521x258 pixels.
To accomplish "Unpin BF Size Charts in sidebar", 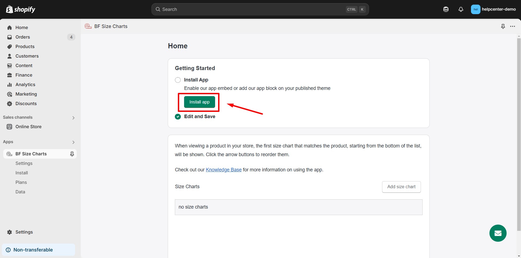I will 72,154.
